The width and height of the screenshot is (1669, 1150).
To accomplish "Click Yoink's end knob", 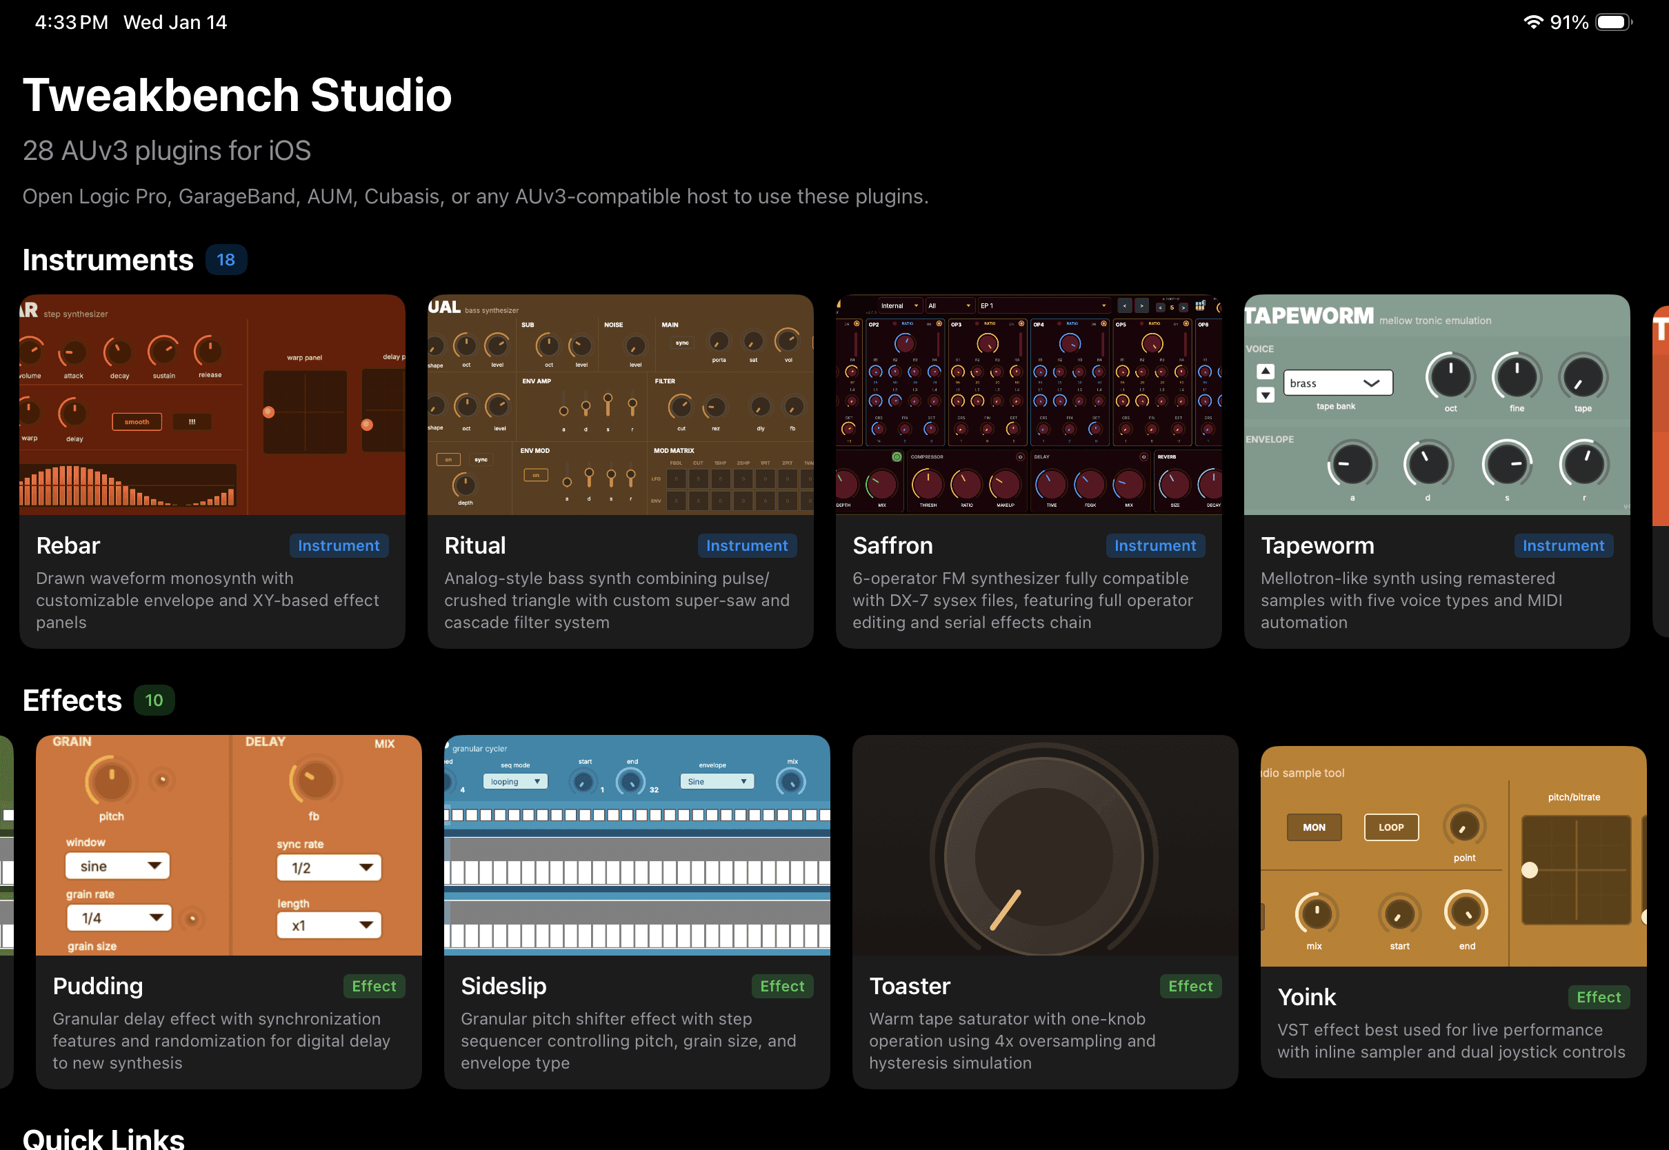I will point(1466,912).
